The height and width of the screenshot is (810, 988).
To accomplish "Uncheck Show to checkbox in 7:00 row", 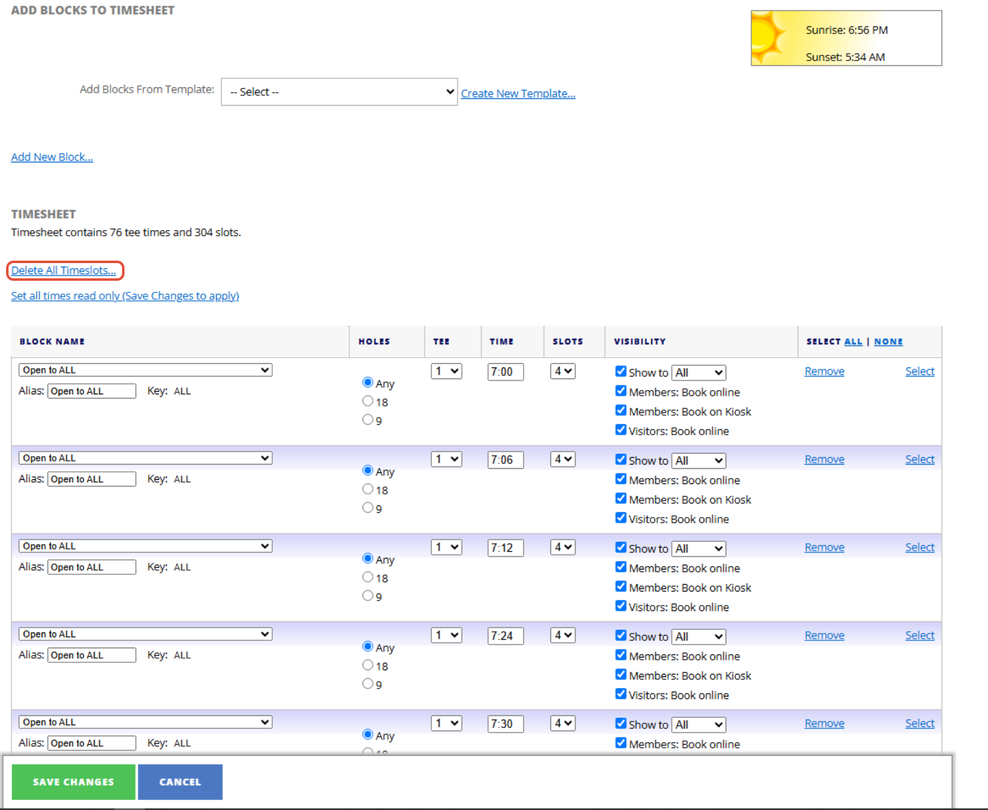I will 621,371.
